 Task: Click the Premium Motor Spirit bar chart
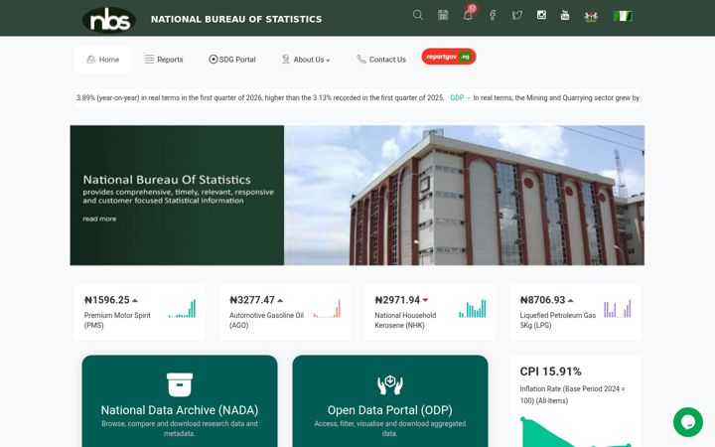tap(182, 309)
